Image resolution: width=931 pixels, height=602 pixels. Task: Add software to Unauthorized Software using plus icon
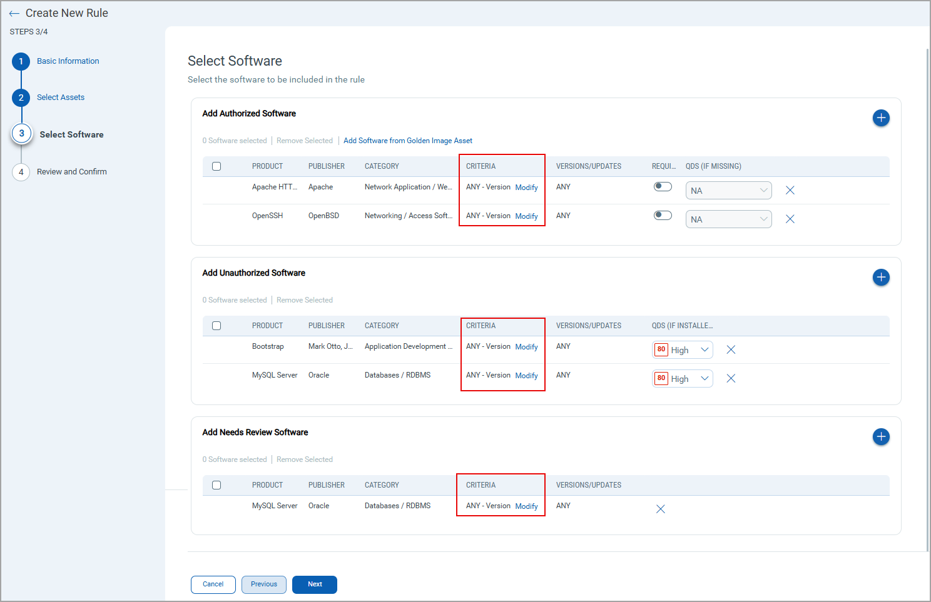click(x=881, y=277)
